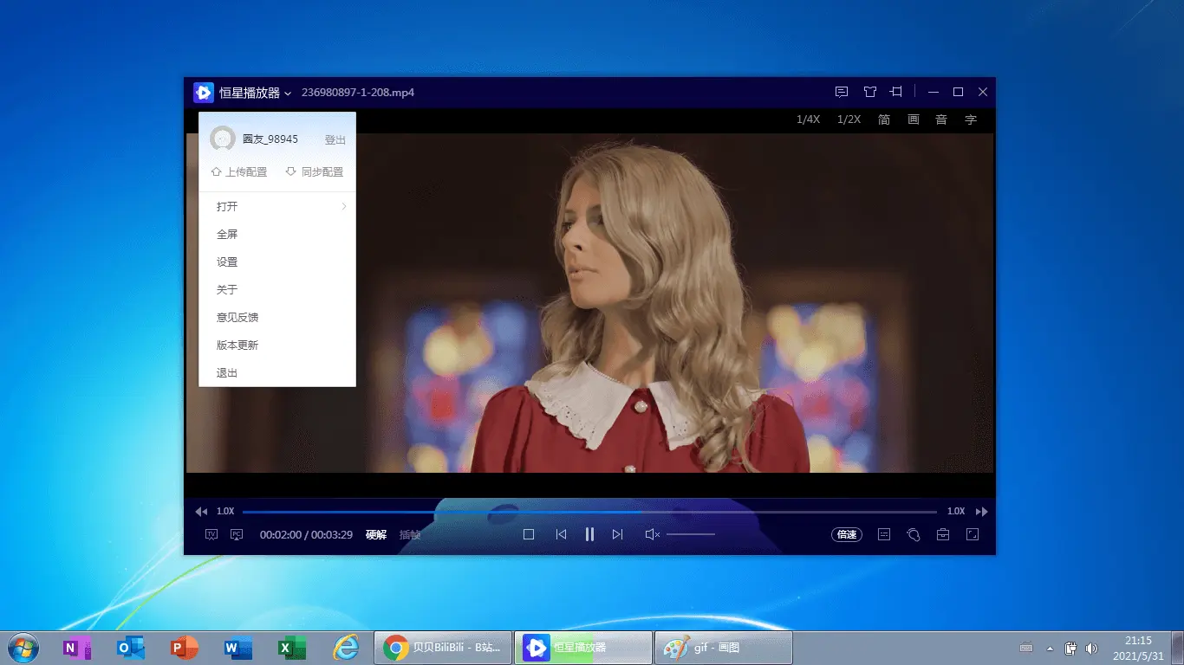The image size is (1184, 665).
Task: Show hidden tray icons arrow
Action: [1051, 648]
